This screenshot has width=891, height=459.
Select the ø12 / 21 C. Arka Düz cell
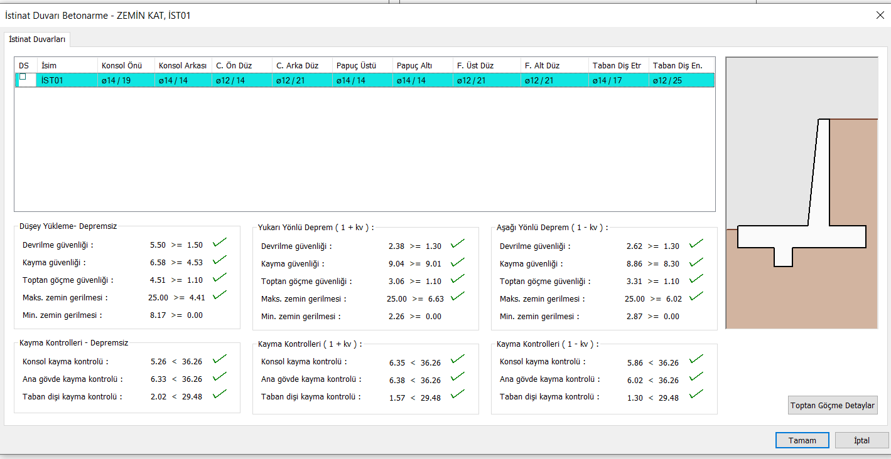coord(302,80)
